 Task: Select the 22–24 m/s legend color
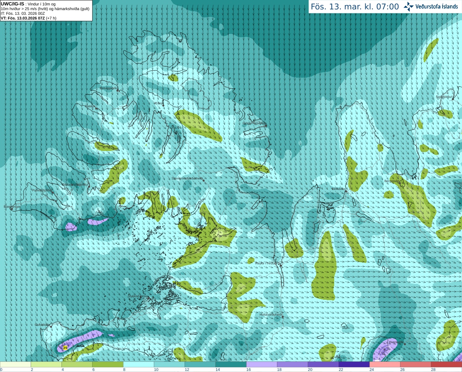tap(354, 364)
